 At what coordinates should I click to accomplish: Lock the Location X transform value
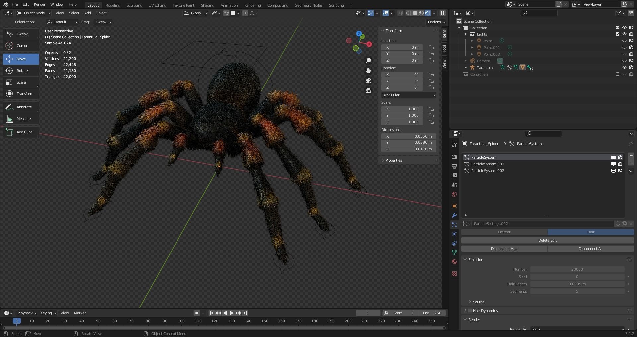(x=431, y=47)
